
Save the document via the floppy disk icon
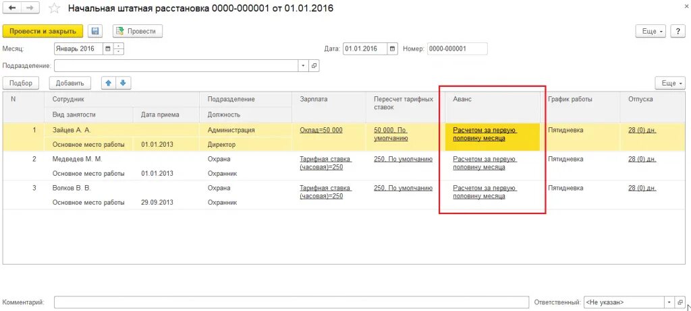[x=94, y=31]
